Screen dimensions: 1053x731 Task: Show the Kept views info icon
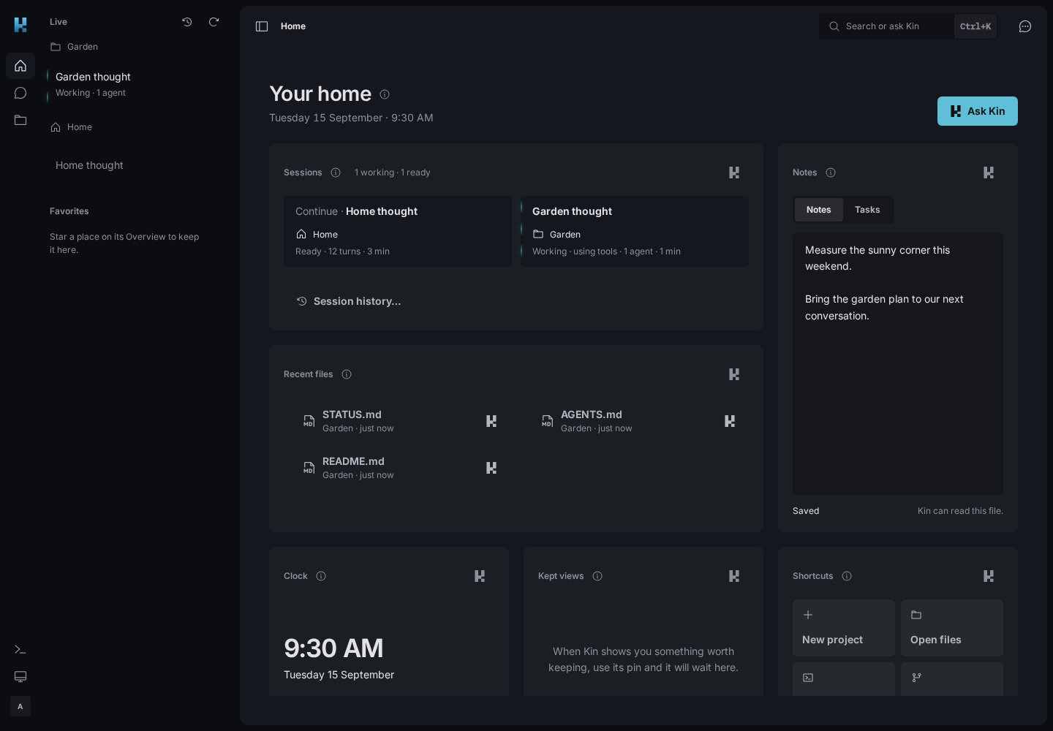(x=597, y=576)
